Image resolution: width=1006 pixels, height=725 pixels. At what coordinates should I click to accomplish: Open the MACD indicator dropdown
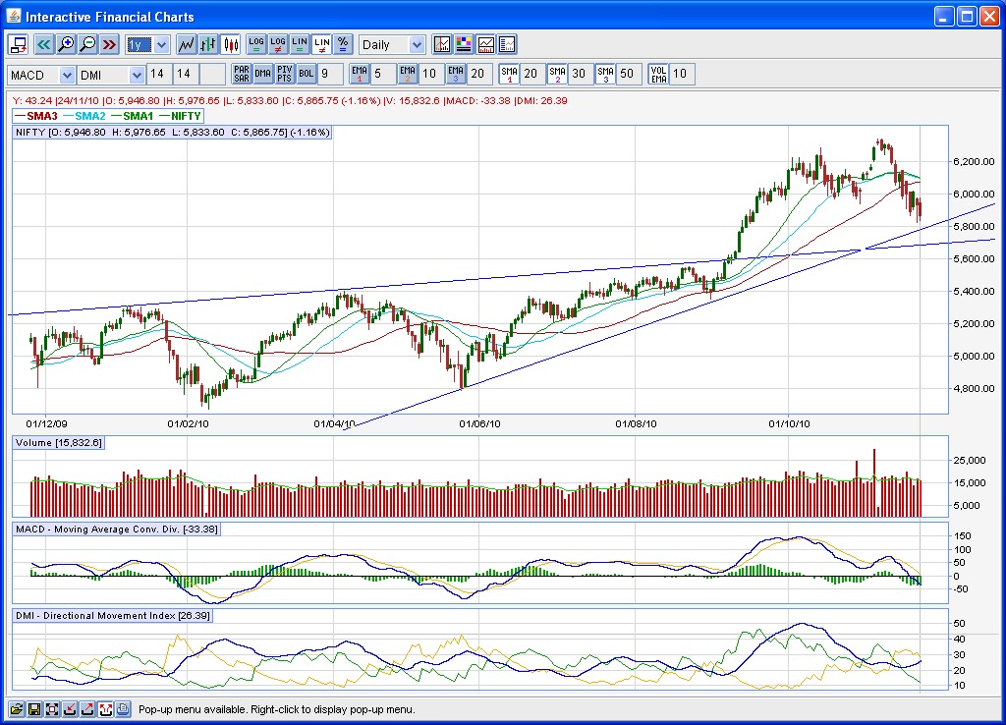coord(67,75)
